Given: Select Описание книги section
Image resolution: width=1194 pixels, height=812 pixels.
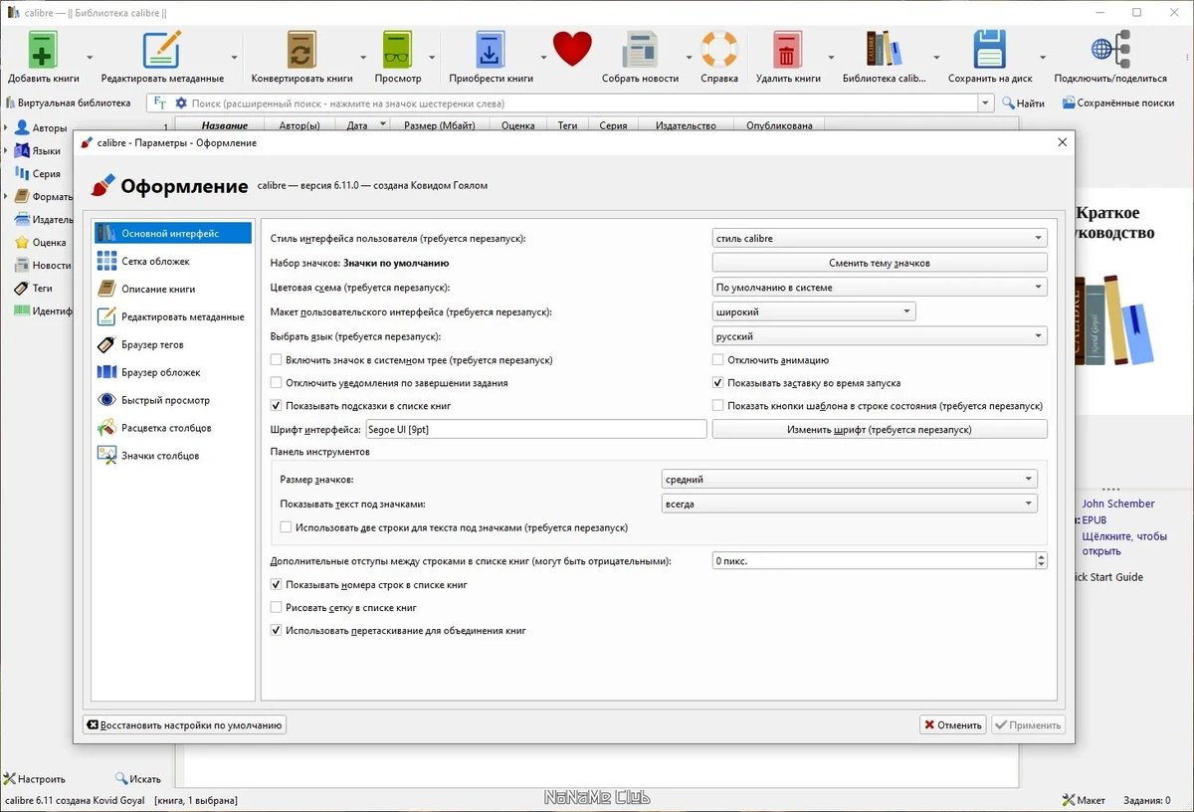Looking at the screenshot, I should click(x=171, y=290).
